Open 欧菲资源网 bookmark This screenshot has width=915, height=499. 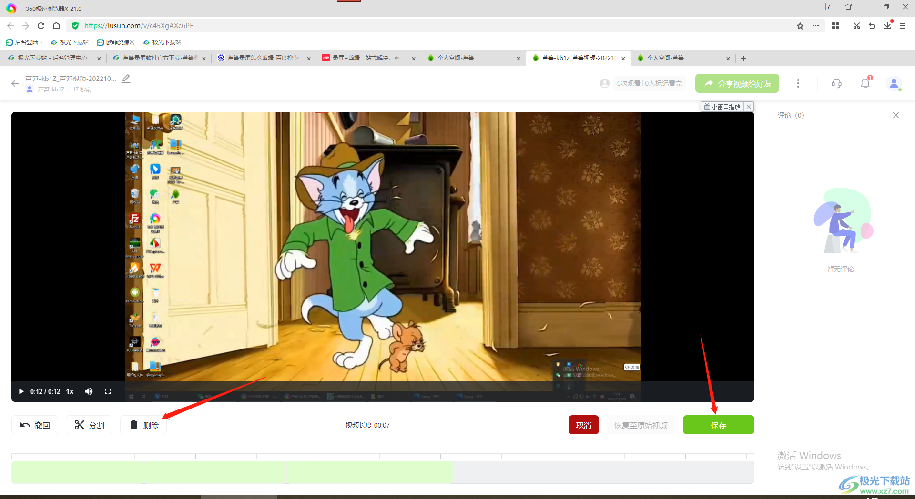pos(116,42)
